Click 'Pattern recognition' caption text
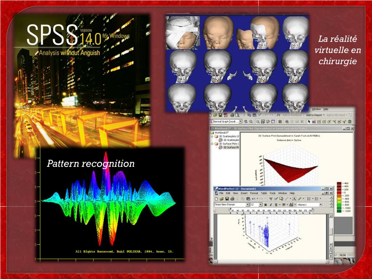The width and height of the screenshot is (372, 279). 90,163
